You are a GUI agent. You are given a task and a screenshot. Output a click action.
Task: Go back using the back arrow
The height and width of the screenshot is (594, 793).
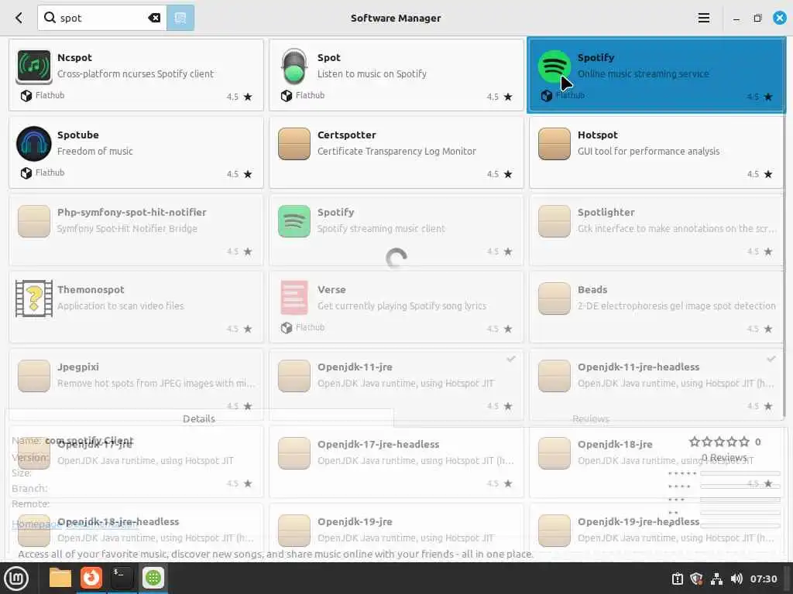click(x=19, y=19)
